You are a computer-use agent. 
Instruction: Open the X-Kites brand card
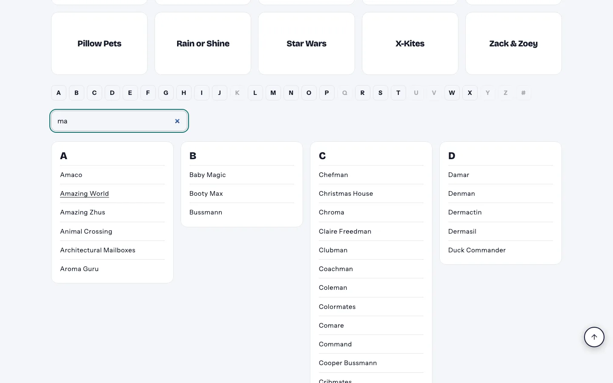(410, 43)
